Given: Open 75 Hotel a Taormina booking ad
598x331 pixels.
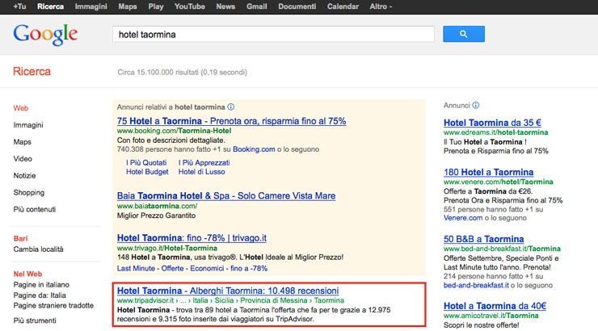Looking at the screenshot, I should point(231,121).
